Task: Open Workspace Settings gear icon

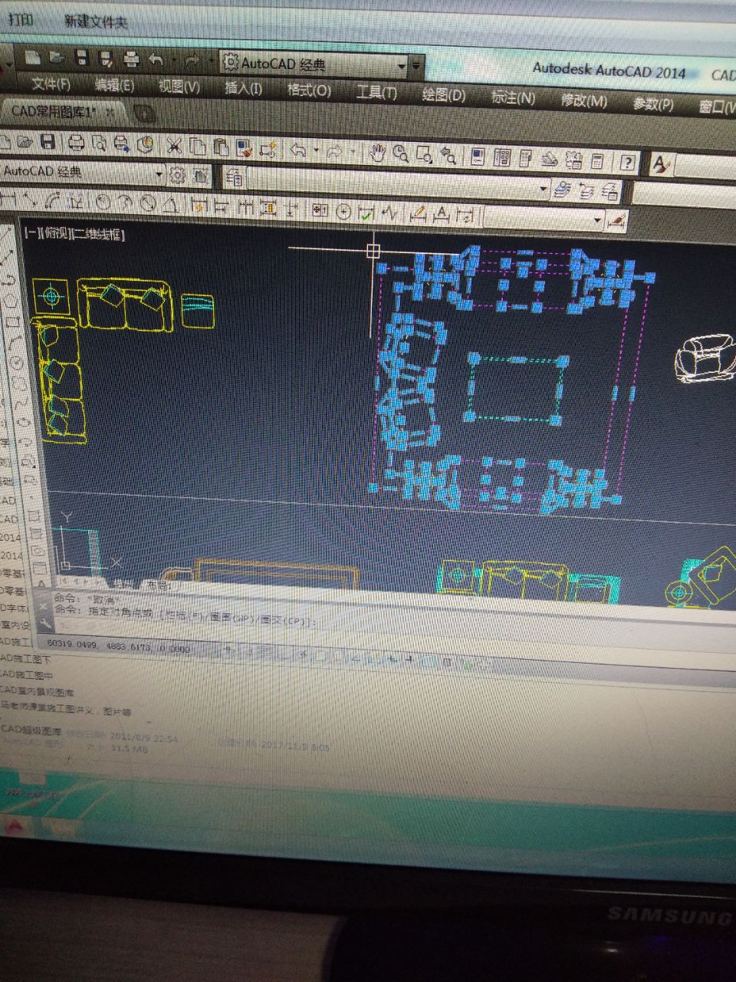Action: click(178, 176)
